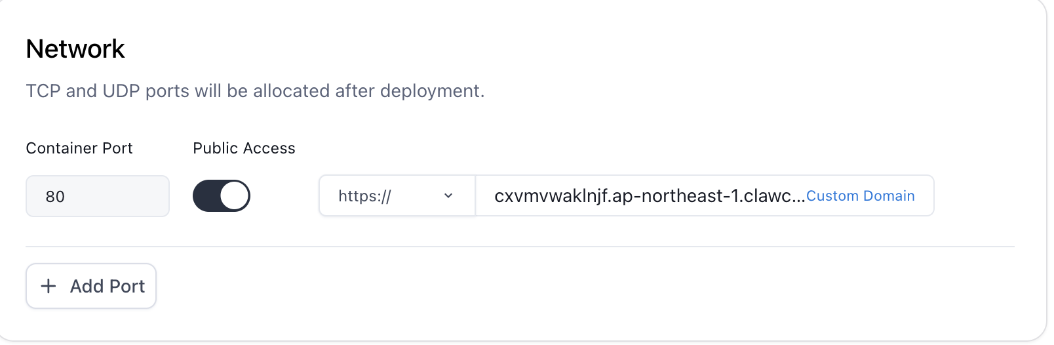Open the https:// protocol dropdown

397,195
